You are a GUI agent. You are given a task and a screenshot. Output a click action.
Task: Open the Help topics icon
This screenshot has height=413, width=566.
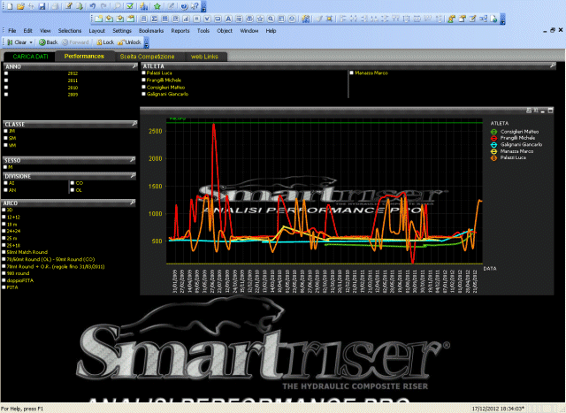(184, 6)
